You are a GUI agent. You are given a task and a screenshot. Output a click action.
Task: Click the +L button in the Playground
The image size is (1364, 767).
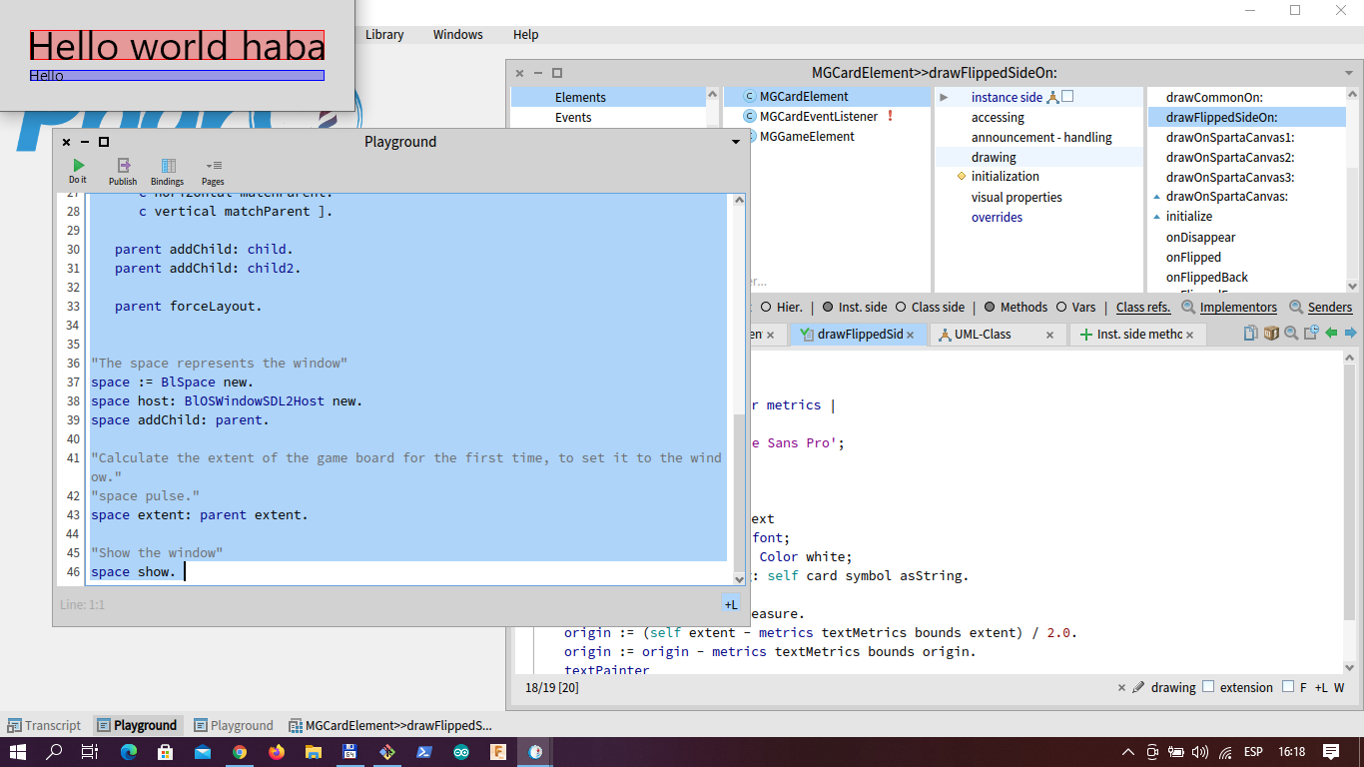731,604
